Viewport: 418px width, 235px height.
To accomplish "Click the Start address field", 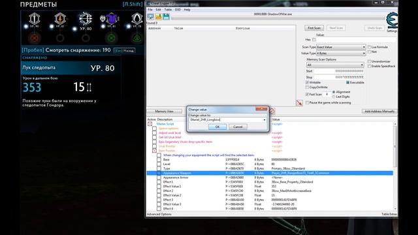I will pos(339,71).
